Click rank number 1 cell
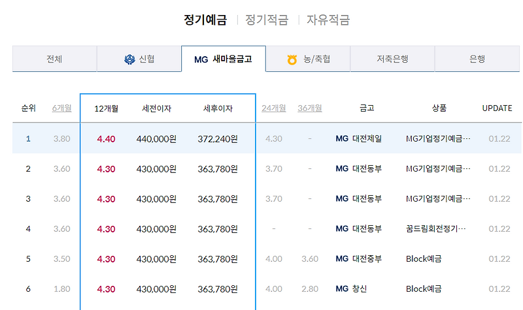This screenshot has height=310, width=523. click(28, 138)
